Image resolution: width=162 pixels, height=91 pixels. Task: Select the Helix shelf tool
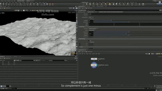coord(53,4)
